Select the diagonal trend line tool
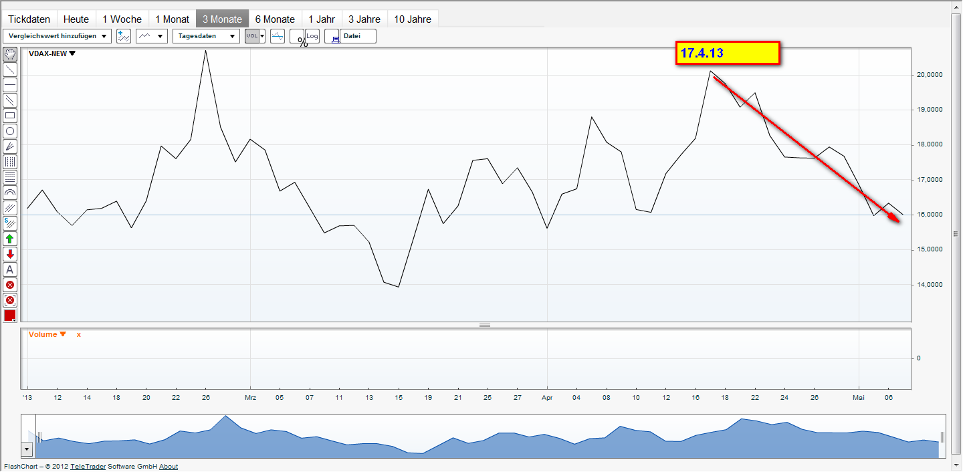The width and height of the screenshot is (963, 472). tap(10, 70)
